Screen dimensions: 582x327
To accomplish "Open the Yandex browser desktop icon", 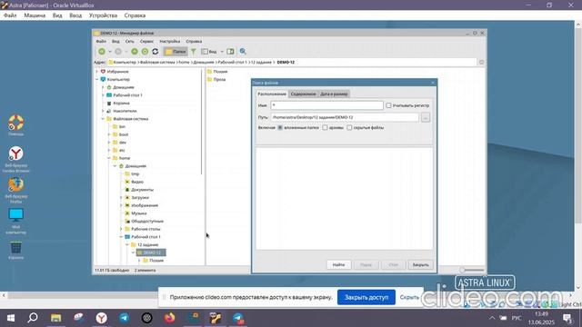I will pyautogui.click(x=16, y=160).
